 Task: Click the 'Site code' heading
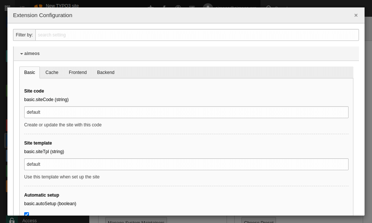pyautogui.click(x=34, y=91)
